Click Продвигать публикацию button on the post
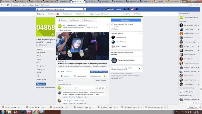 click(99, 72)
